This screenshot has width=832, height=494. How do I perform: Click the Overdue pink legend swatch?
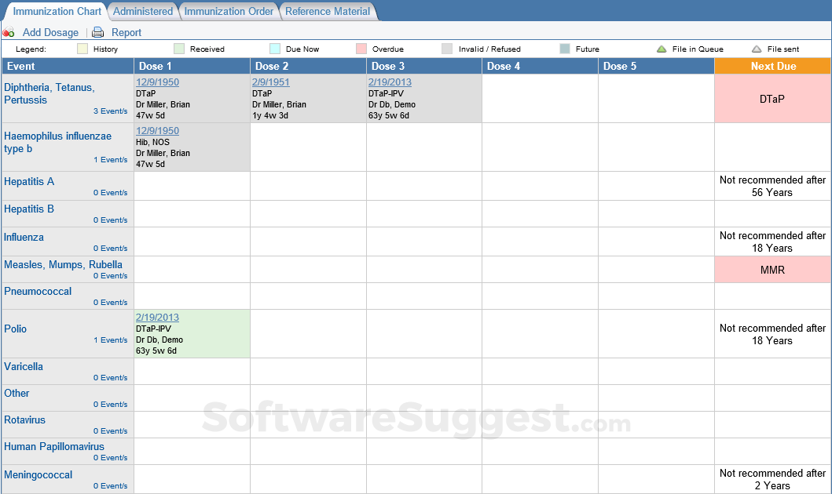[x=361, y=49]
